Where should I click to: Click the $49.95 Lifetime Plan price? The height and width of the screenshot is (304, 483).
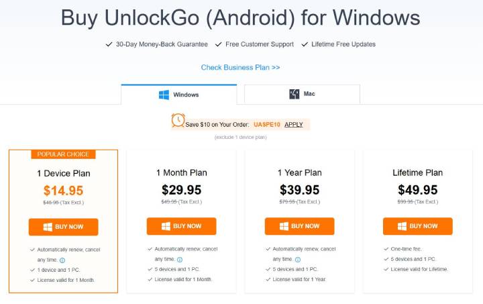tap(417, 190)
